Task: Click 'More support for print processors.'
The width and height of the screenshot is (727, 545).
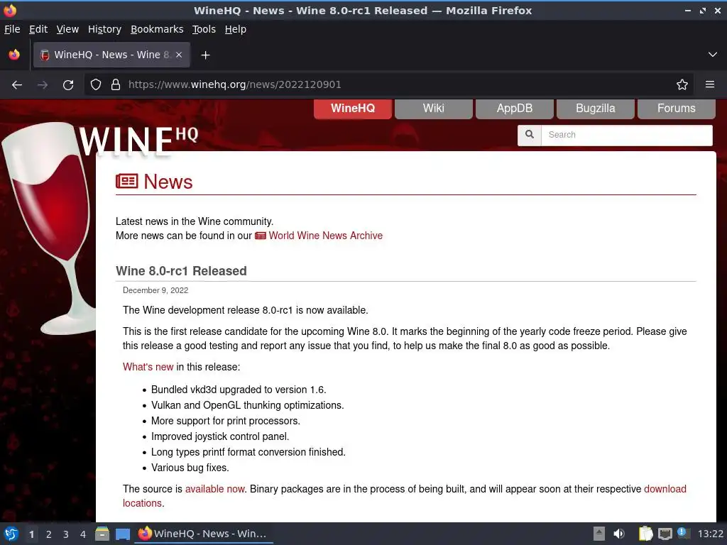Action: [226, 421]
